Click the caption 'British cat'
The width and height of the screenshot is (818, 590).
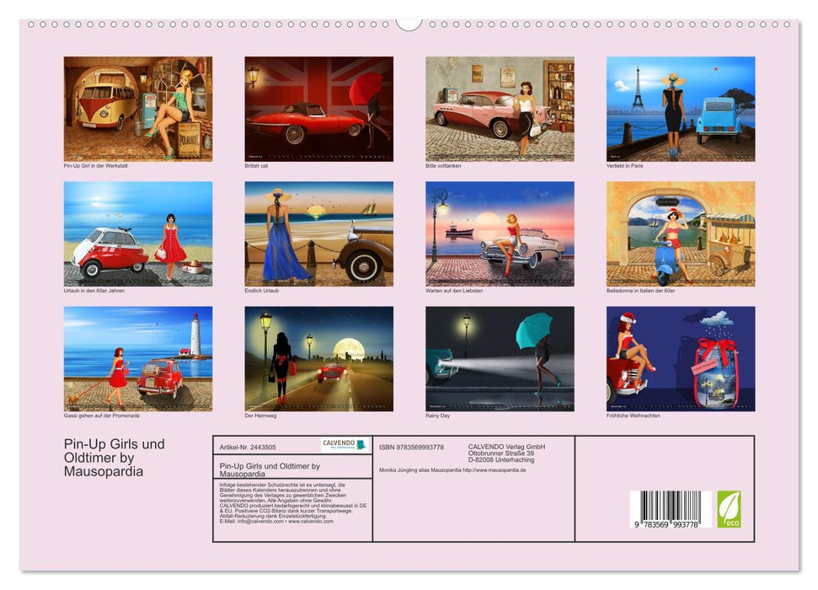coord(256,165)
